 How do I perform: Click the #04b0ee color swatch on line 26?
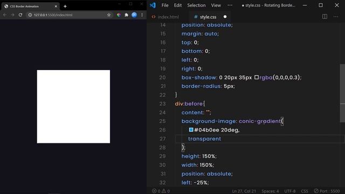pyautogui.click(x=191, y=130)
